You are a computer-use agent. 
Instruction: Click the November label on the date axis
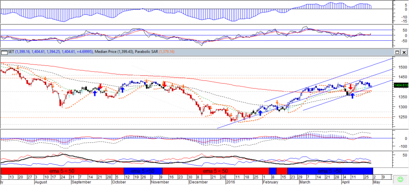[160, 182]
